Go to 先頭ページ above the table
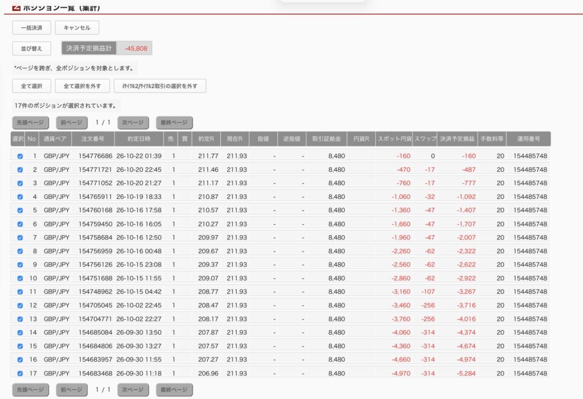Viewport: 583px width, 399px height. [31, 122]
